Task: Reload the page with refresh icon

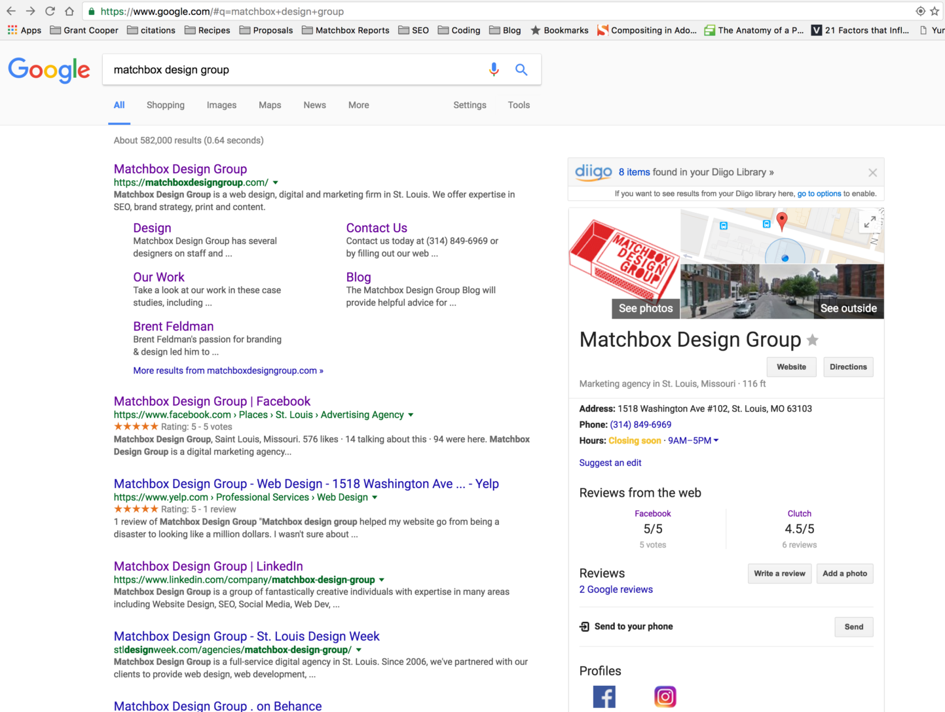Action: [x=50, y=11]
